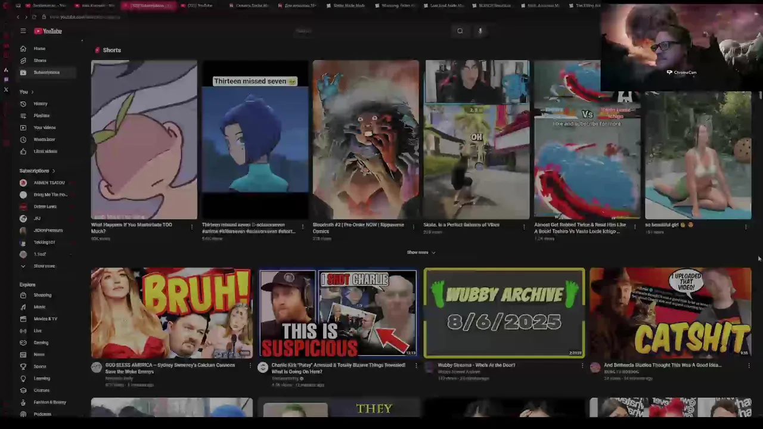This screenshot has height=429, width=763.
Task: Expand Subscriptions heading chevron
Action: [53, 171]
